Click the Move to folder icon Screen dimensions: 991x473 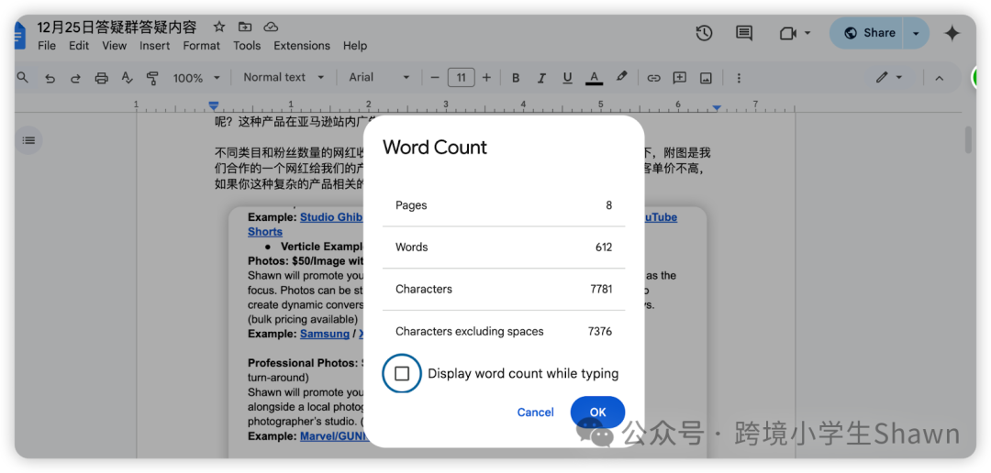(245, 27)
